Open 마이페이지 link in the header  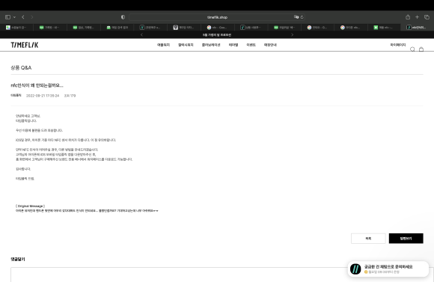coord(398,45)
